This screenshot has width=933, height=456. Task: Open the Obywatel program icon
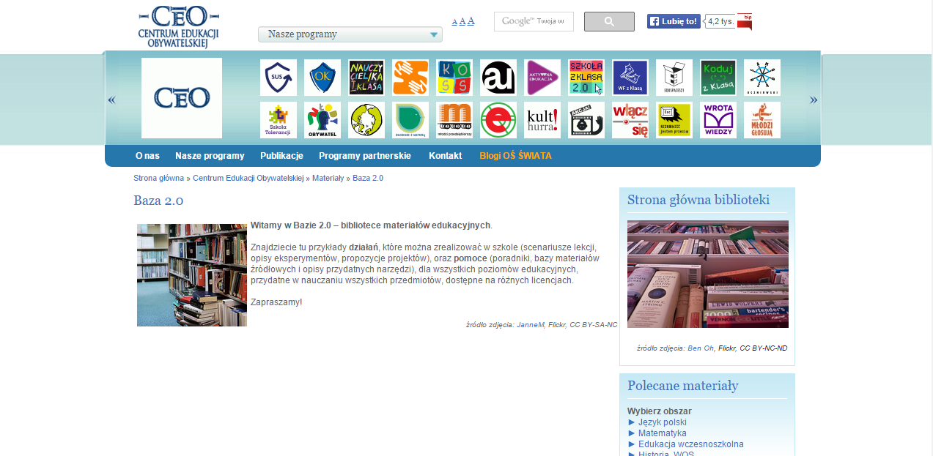tap(322, 120)
